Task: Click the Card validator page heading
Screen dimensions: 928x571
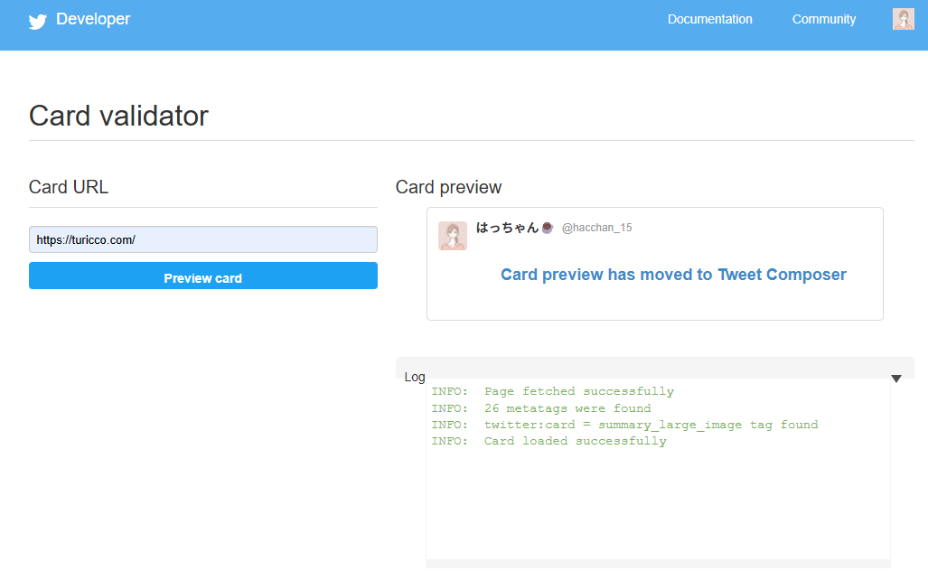Action: (118, 116)
